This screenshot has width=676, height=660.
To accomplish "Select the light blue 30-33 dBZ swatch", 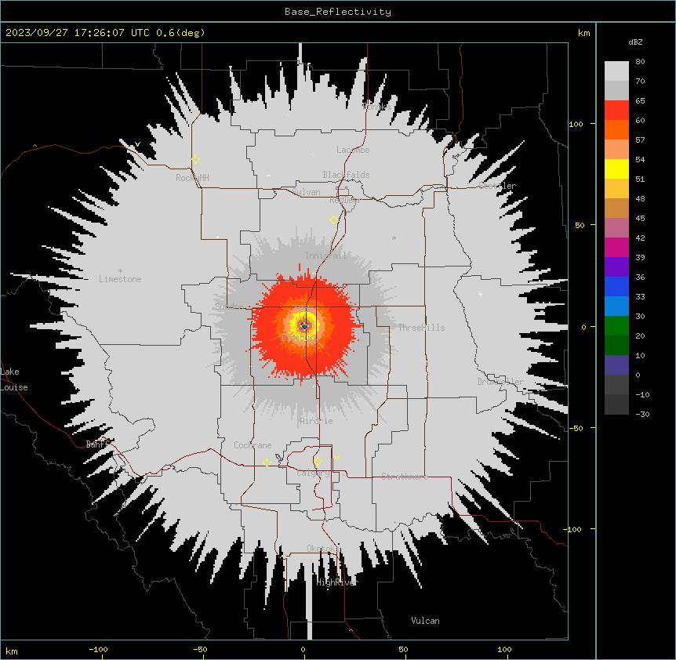I will click(x=616, y=306).
